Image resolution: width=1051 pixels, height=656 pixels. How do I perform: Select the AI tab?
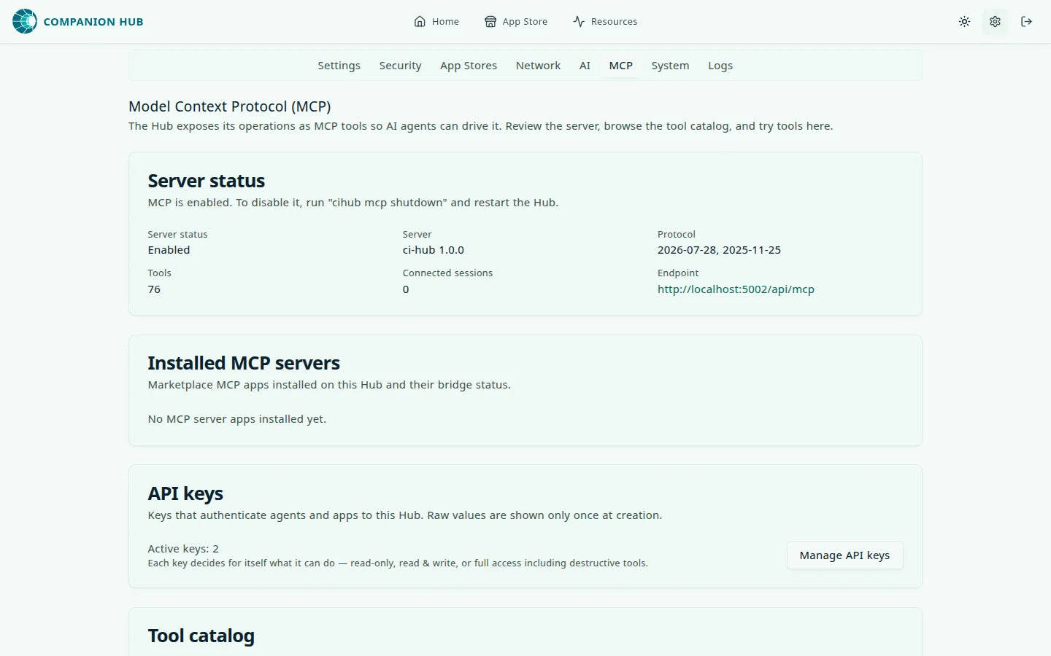(585, 66)
